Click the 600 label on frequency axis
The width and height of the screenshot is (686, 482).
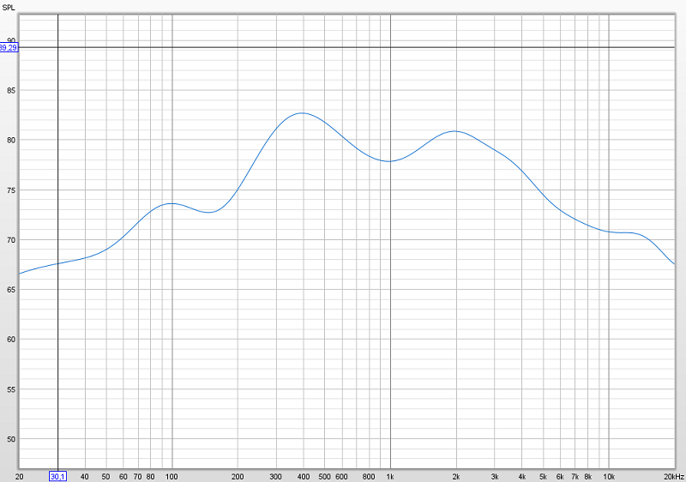[341, 477]
